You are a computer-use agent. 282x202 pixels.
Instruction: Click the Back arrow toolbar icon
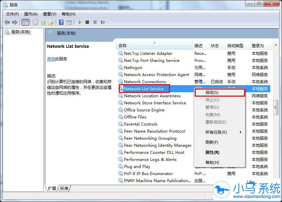(7, 22)
